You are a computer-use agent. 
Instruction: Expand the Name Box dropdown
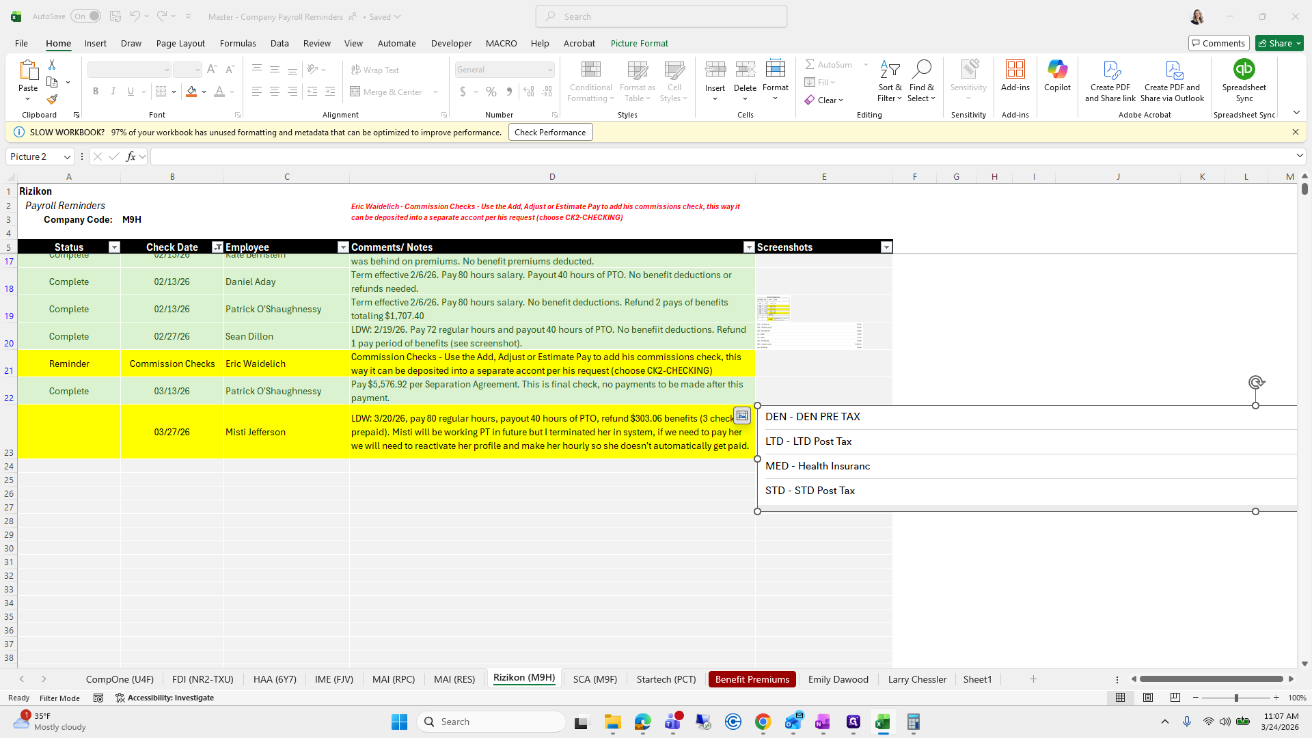coord(67,157)
